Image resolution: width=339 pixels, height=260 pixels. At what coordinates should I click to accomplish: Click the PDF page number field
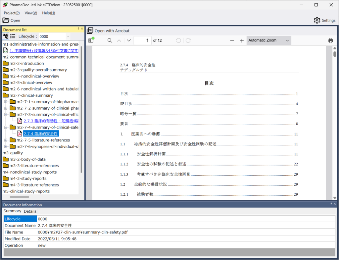coord(142,41)
